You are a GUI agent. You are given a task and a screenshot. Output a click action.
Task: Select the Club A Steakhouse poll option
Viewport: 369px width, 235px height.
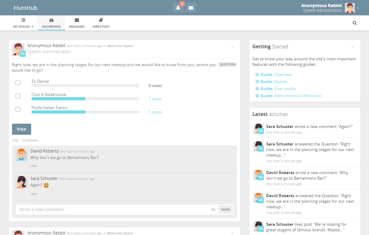18,96
